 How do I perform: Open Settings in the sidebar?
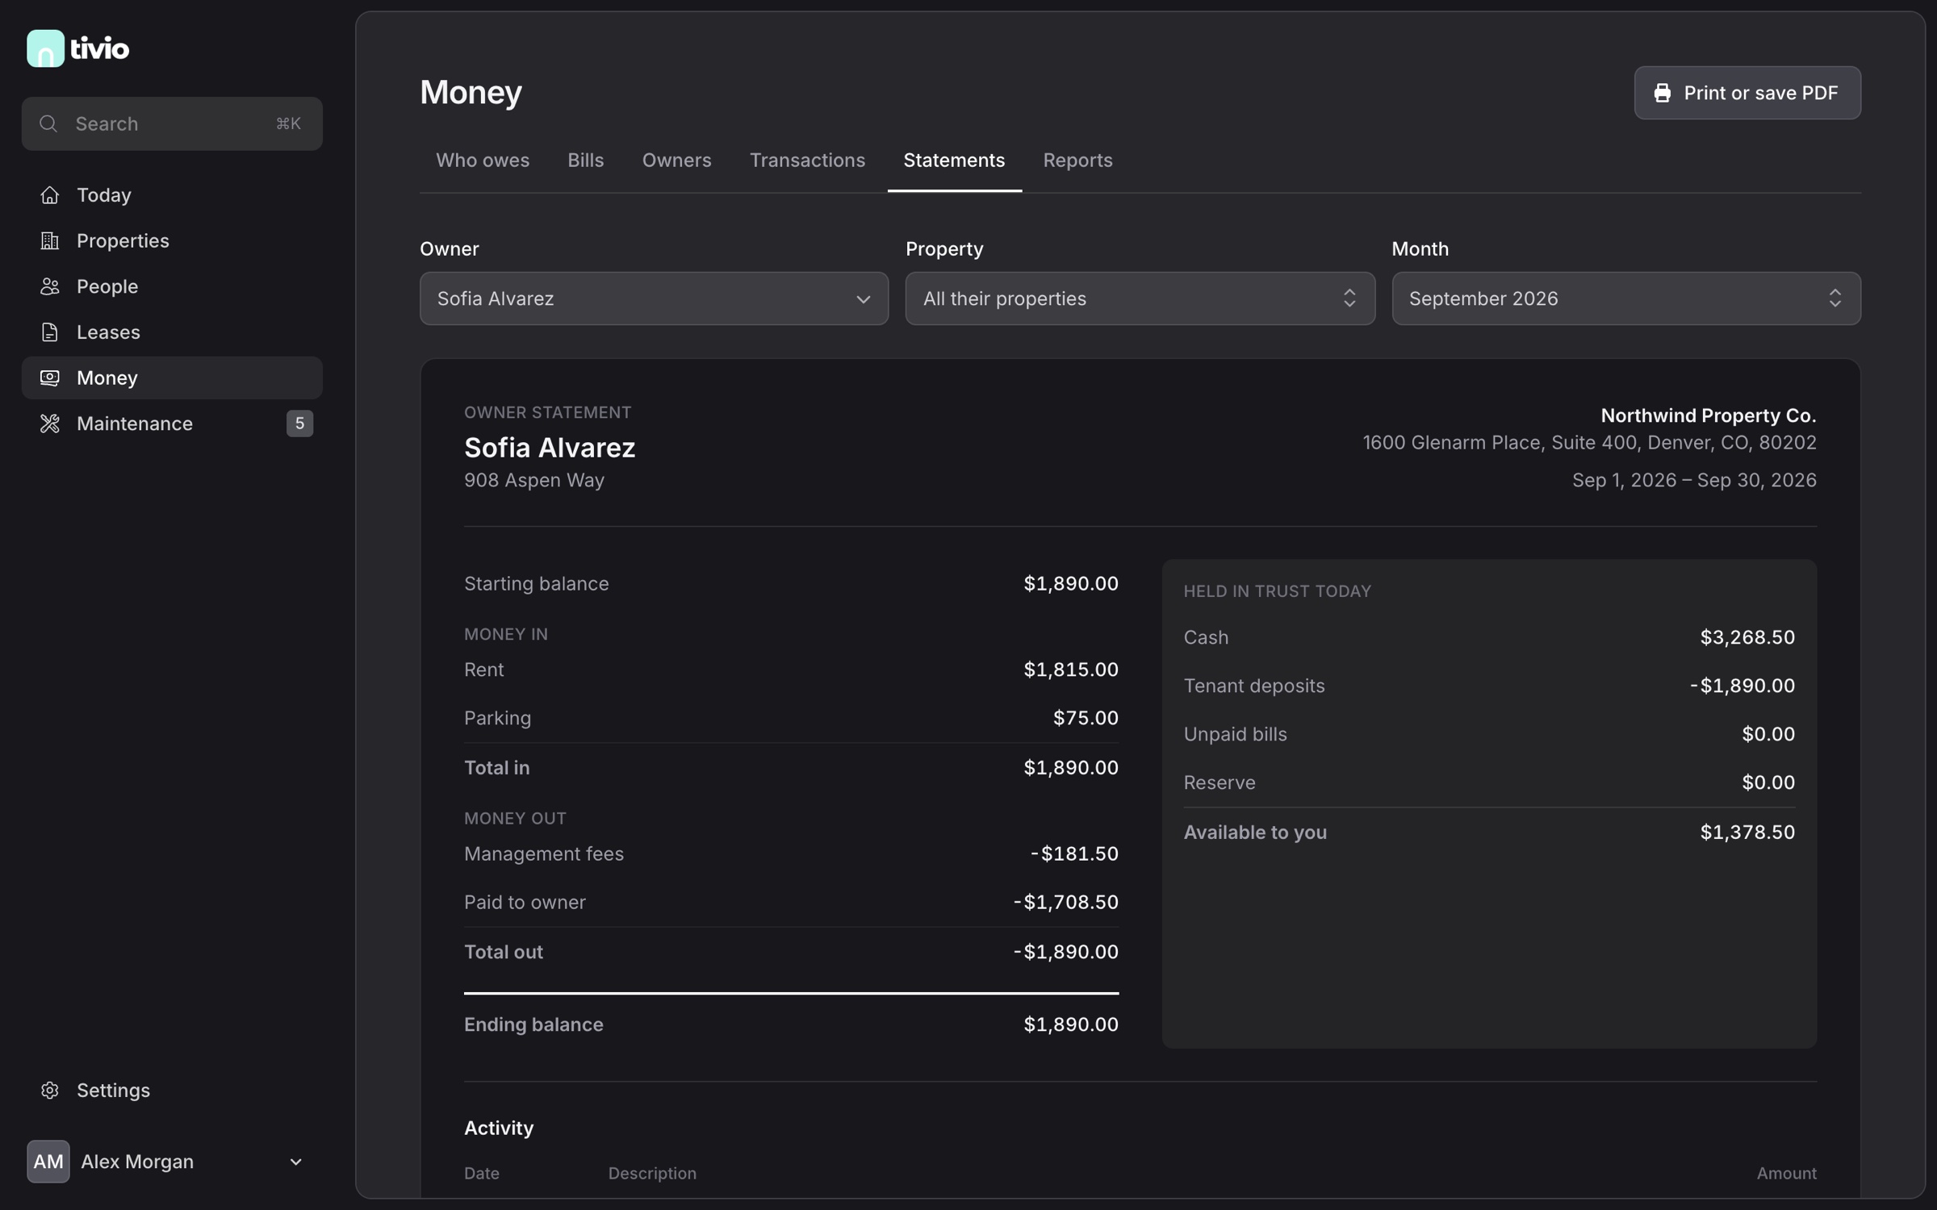pos(172,1091)
